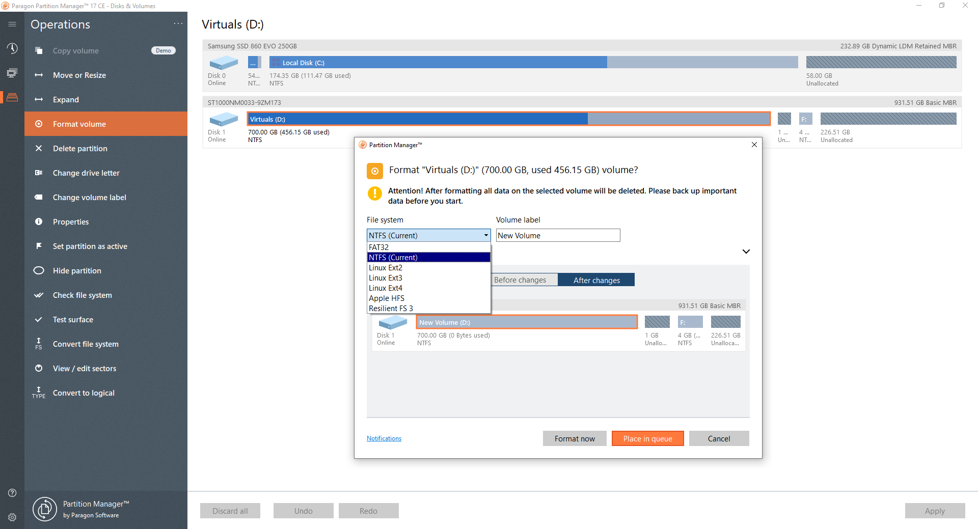This screenshot has height=529, width=978.
Task: Click the orange Format volume target icon in dialog
Action: (375, 171)
